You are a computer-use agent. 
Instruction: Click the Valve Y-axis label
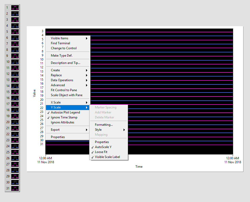point(34,93)
